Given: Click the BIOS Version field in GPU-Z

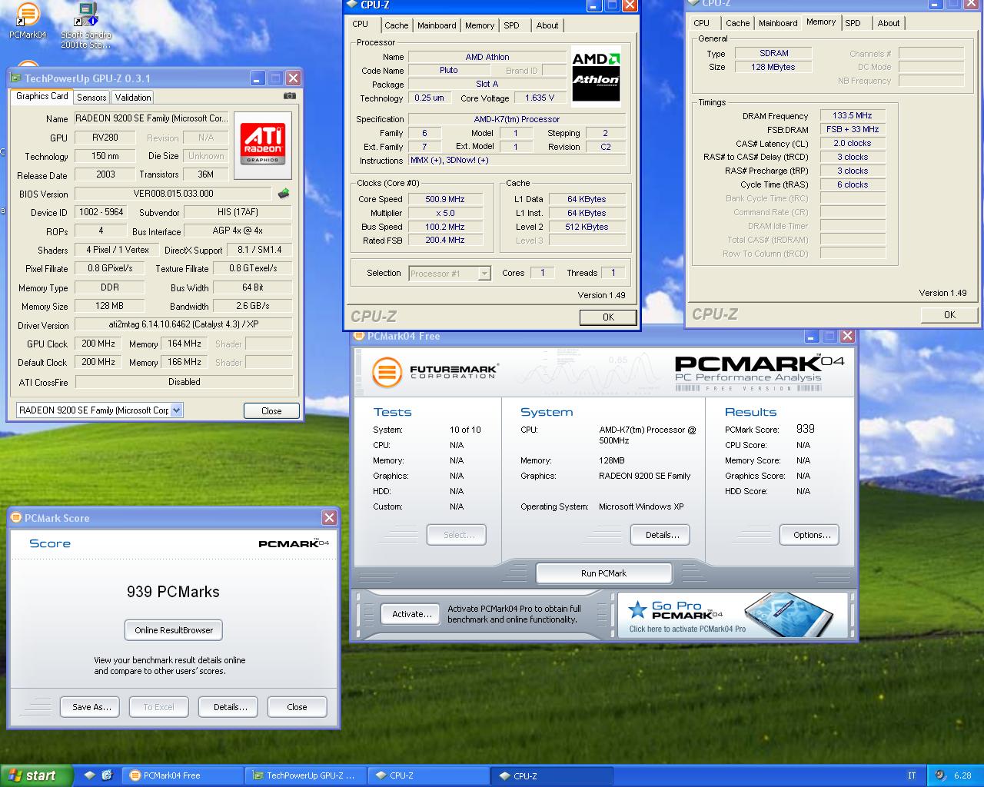Looking at the screenshot, I should pyautogui.click(x=172, y=194).
